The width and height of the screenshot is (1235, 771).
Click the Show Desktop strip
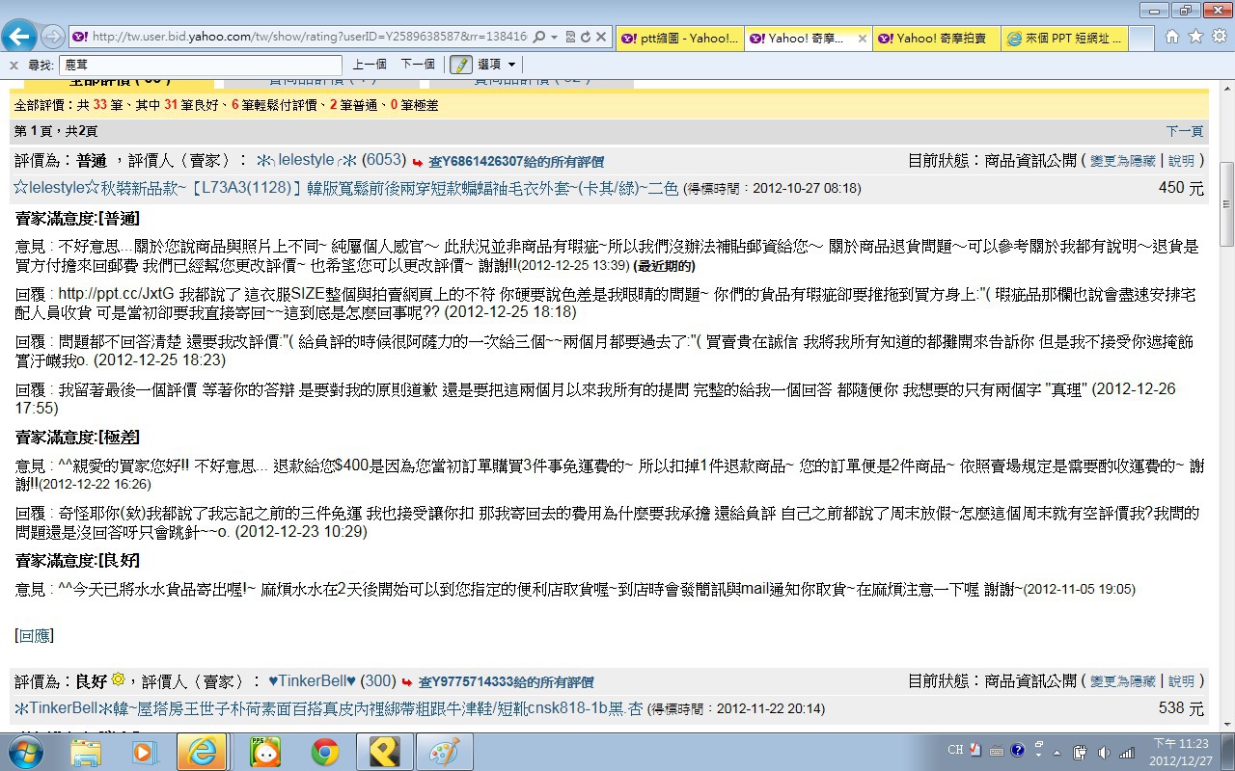[x=1228, y=752]
